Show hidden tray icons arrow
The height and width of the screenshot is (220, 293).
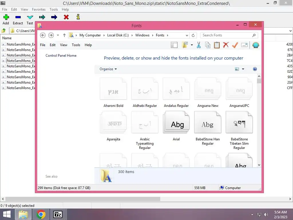coord(252,215)
